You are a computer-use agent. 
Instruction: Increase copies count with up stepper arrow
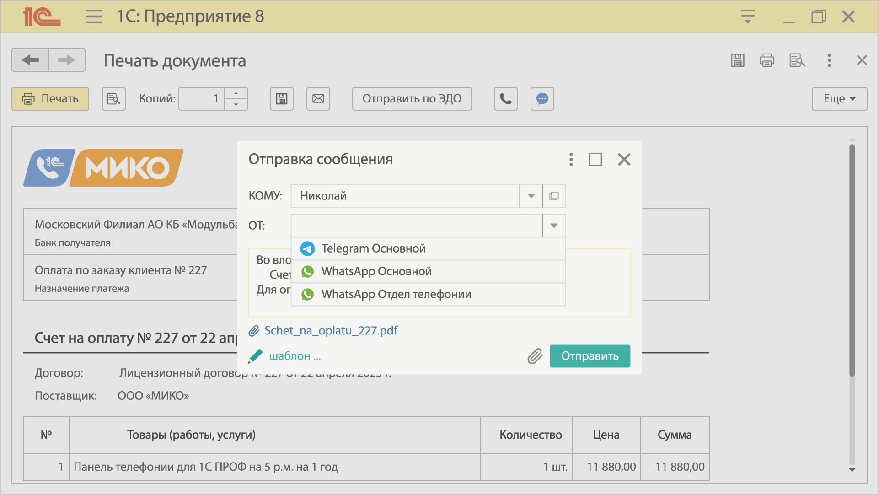236,93
